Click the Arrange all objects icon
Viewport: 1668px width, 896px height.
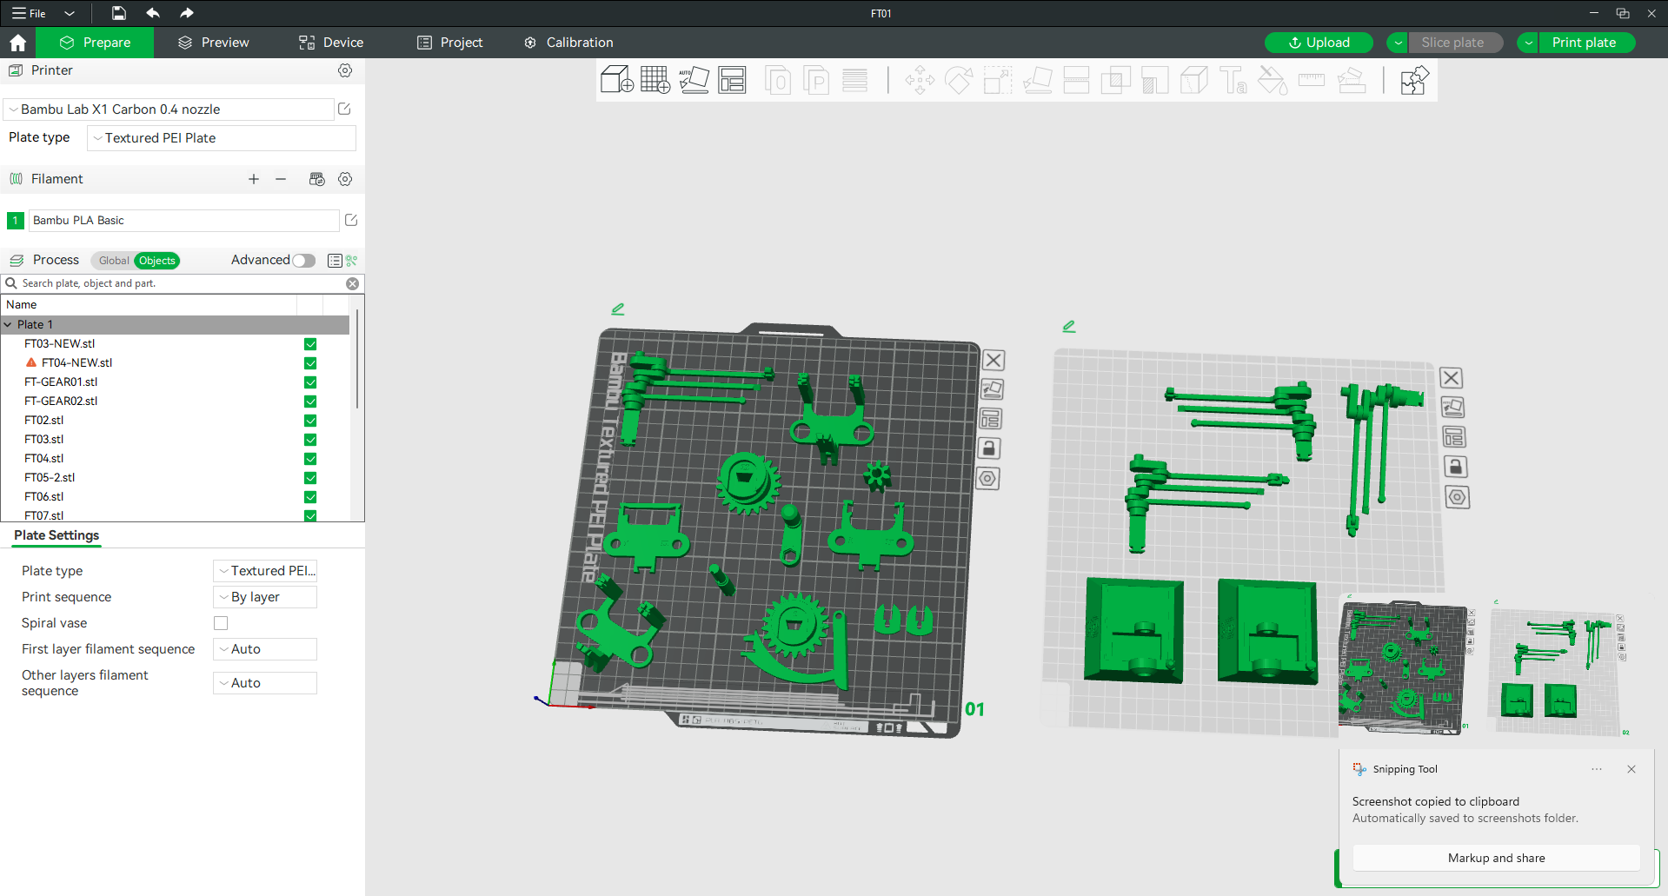pos(732,80)
